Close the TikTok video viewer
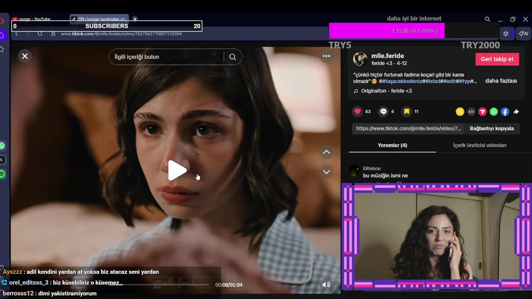The width and height of the screenshot is (532, 299). point(25,56)
